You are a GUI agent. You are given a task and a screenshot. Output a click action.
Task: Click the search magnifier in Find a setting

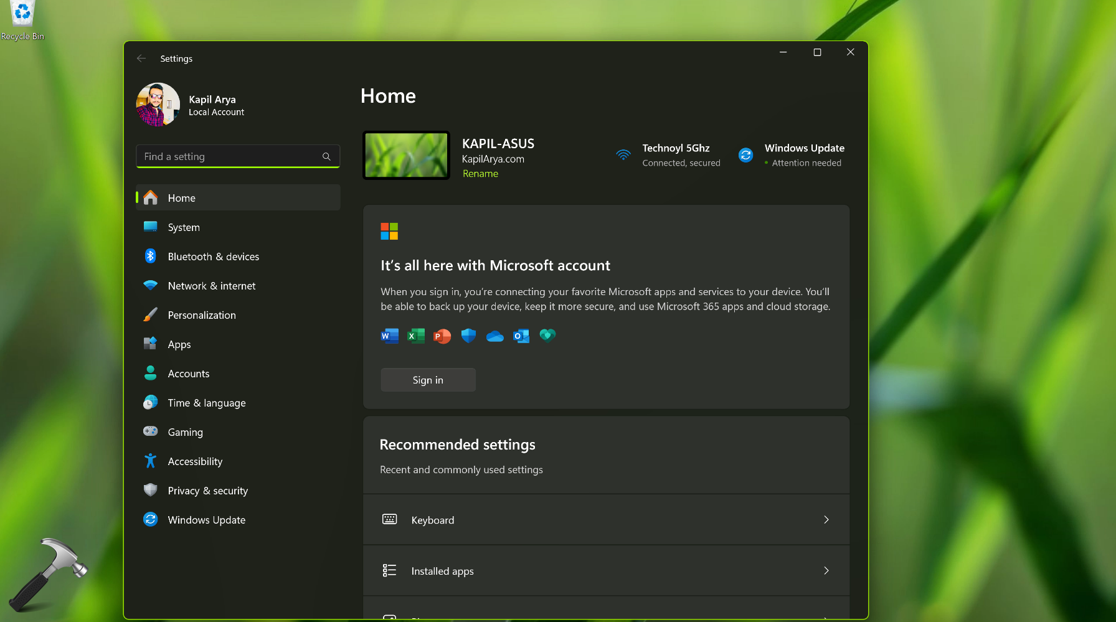[326, 156]
